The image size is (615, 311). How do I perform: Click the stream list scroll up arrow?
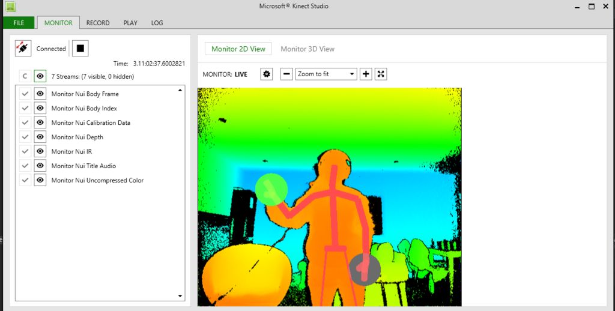click(x=180, y=90)
